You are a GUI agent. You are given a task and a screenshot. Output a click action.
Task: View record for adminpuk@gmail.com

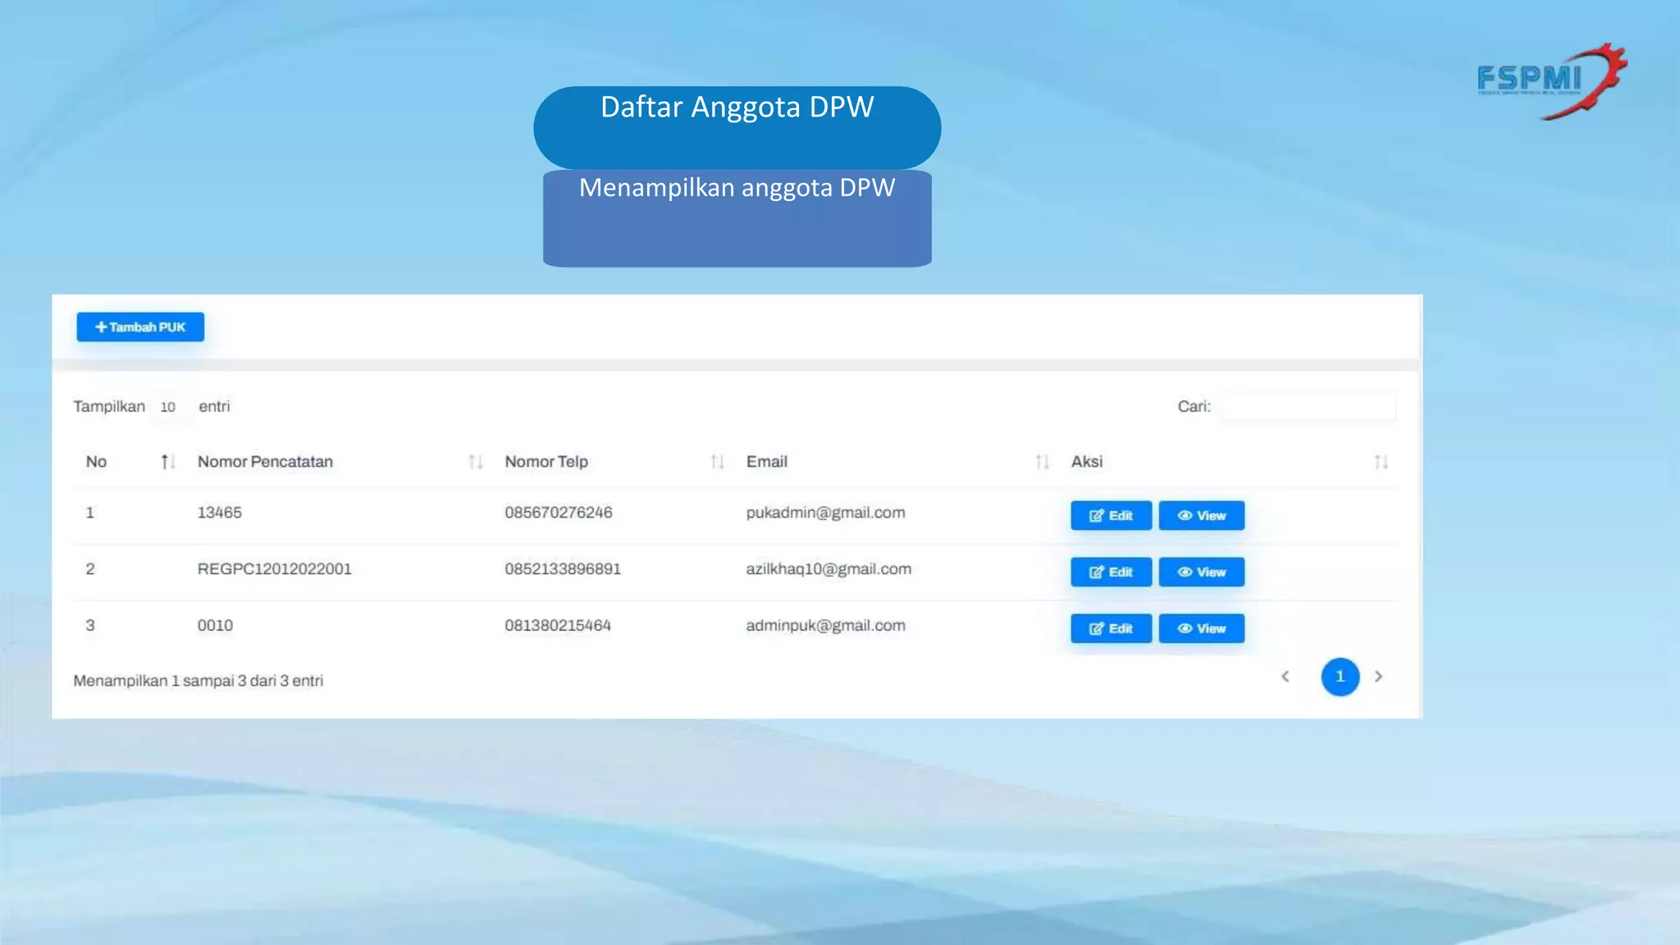1201,628
